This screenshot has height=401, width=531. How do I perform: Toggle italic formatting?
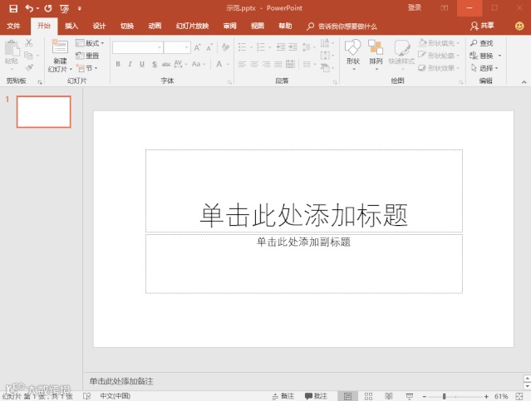130,64
